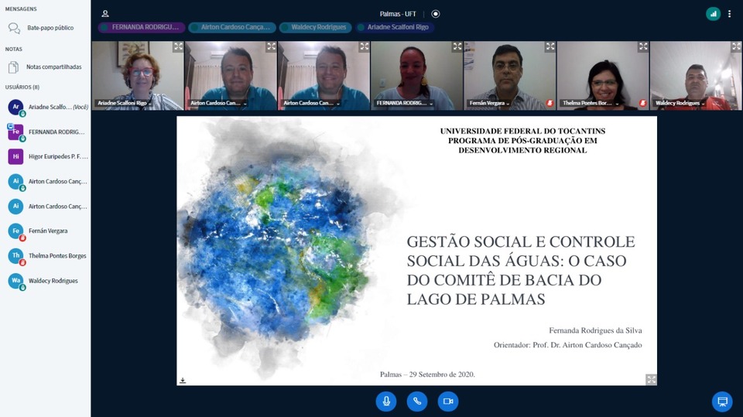Mute the microphone

(385, 401)
